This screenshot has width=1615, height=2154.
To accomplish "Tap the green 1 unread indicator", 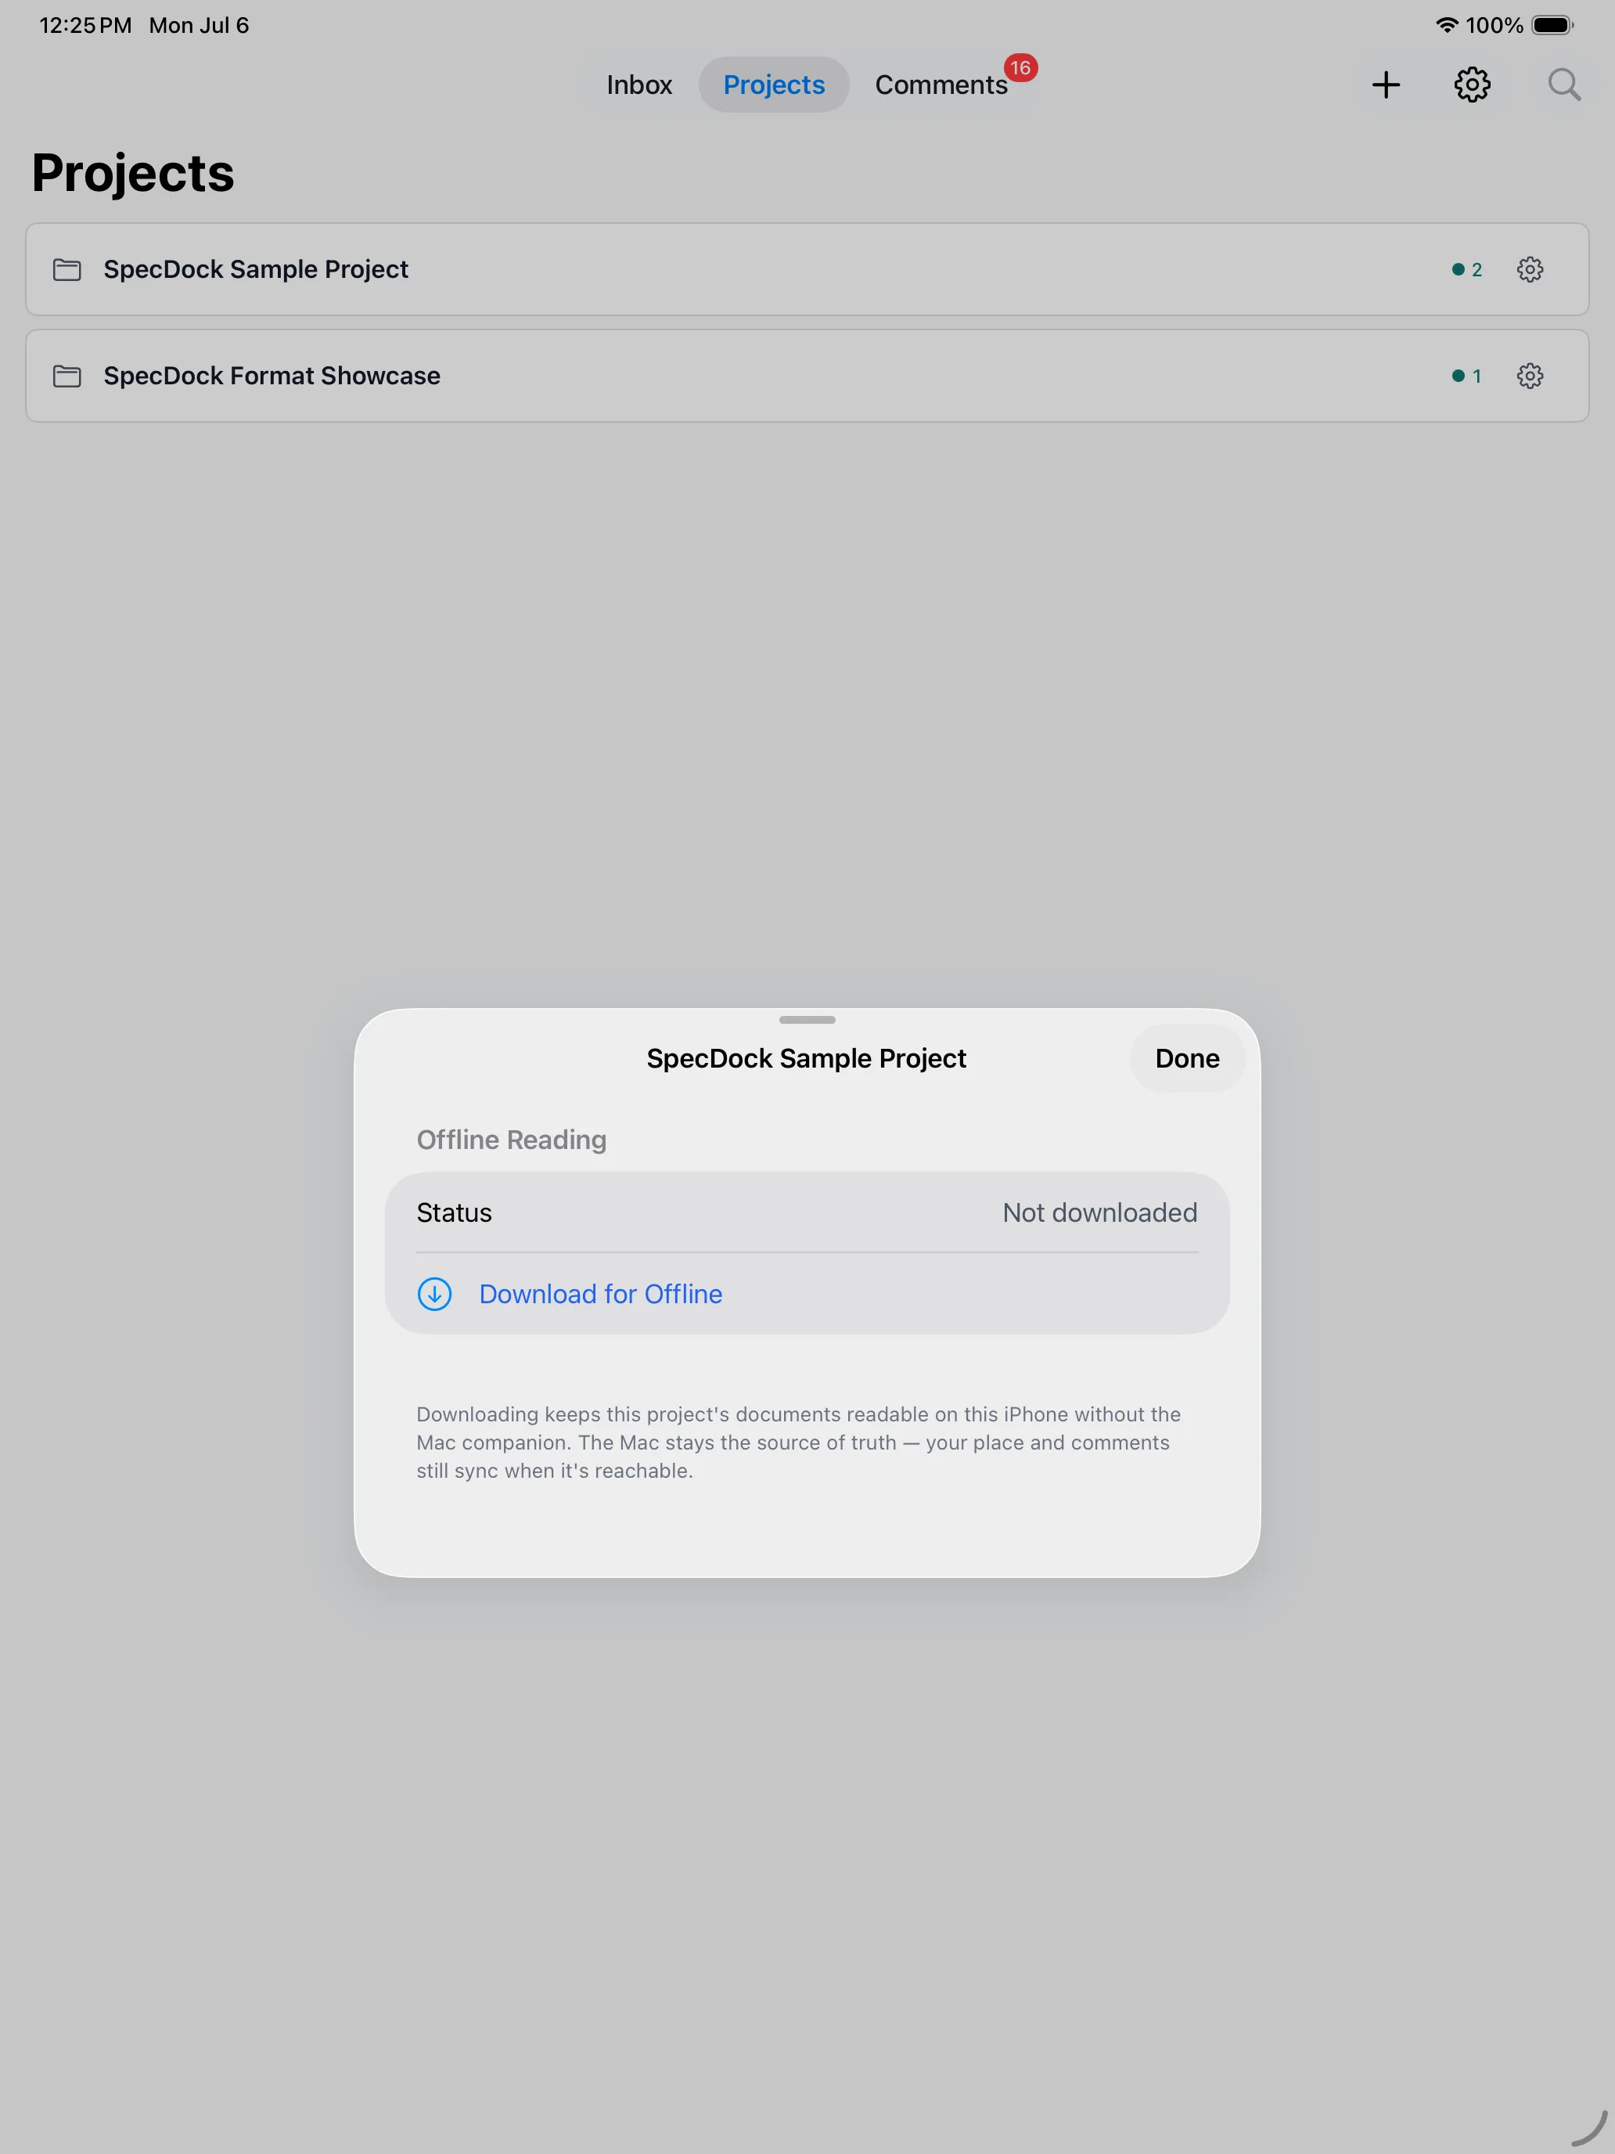I will coord(1467,376).
